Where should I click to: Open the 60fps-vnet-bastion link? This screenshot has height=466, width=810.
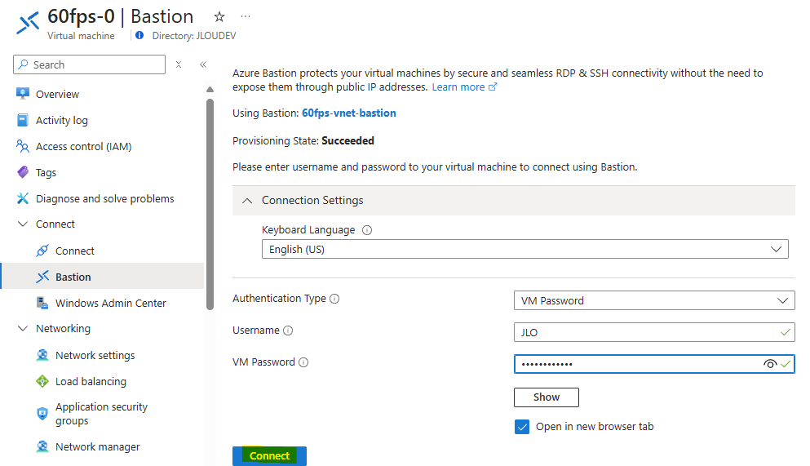pos(348,113)
